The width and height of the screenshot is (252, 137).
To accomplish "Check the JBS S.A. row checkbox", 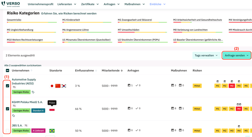I will click(7, 131).
